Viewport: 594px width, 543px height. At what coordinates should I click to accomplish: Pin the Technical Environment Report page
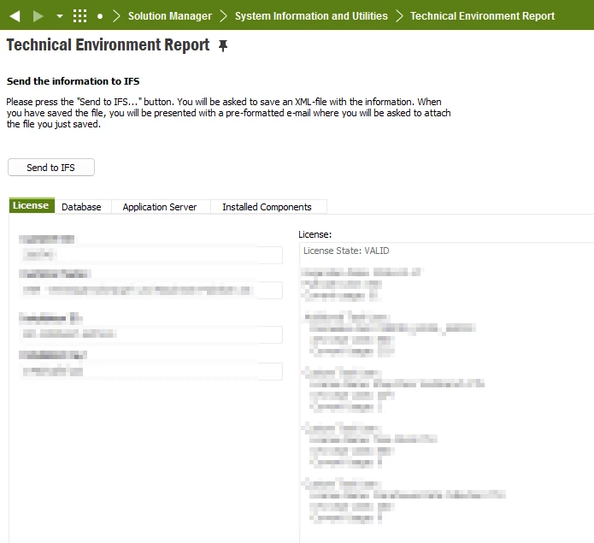coord(223,45)
